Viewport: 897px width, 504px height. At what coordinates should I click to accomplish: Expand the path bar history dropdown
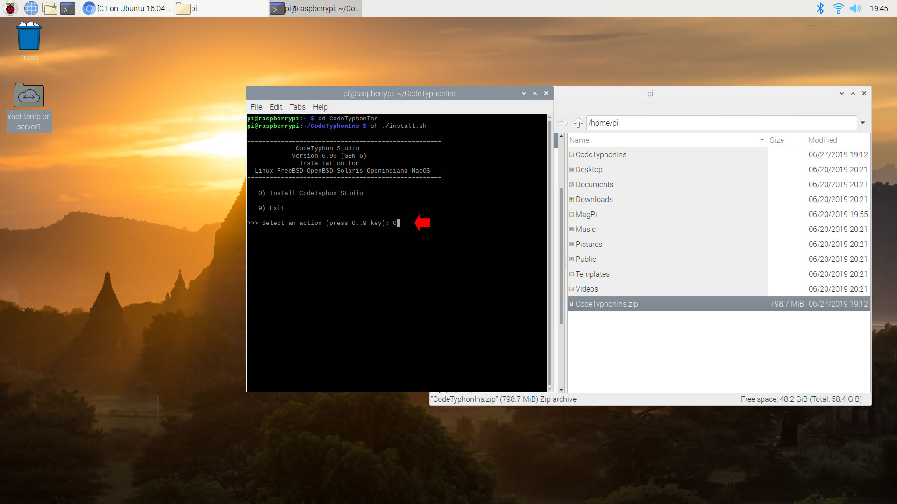863,123
